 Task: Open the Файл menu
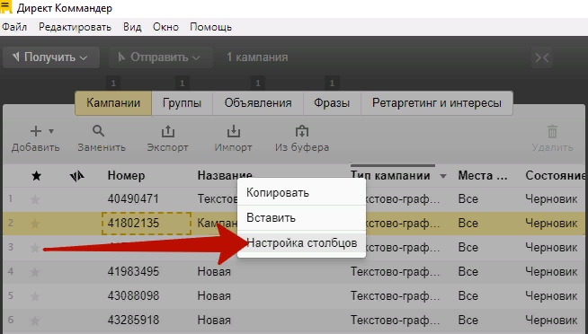pos(14,27)
